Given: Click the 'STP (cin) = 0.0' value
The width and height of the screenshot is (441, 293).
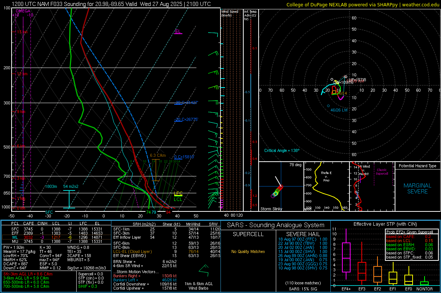Looking at the screenshot, I should (90, 278).
